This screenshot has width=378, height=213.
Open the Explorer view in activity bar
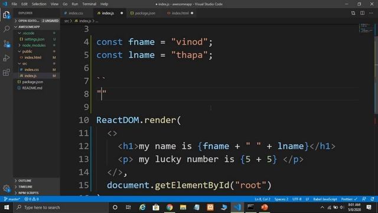6,15
